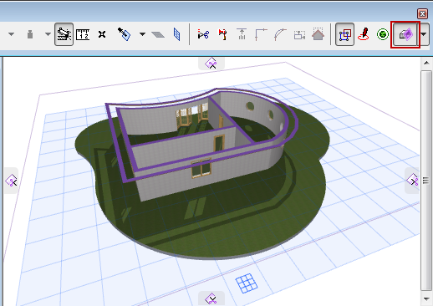Toggle the Suspend Groups button
433x306 pixels.
pyautogui.click(x=345, y=34)
